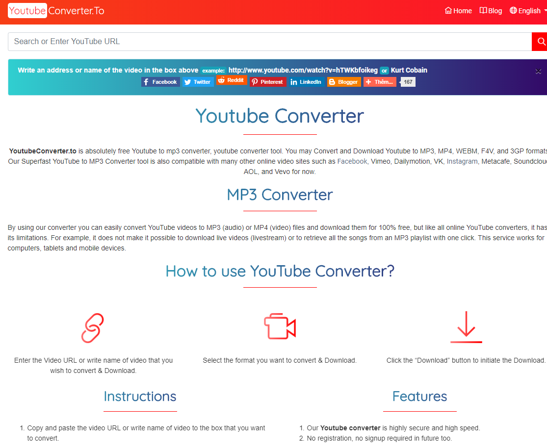The height and width of the screenshot is (446, 547).
Task: Click the 'example:' label in banner
Action: [213, 71]
